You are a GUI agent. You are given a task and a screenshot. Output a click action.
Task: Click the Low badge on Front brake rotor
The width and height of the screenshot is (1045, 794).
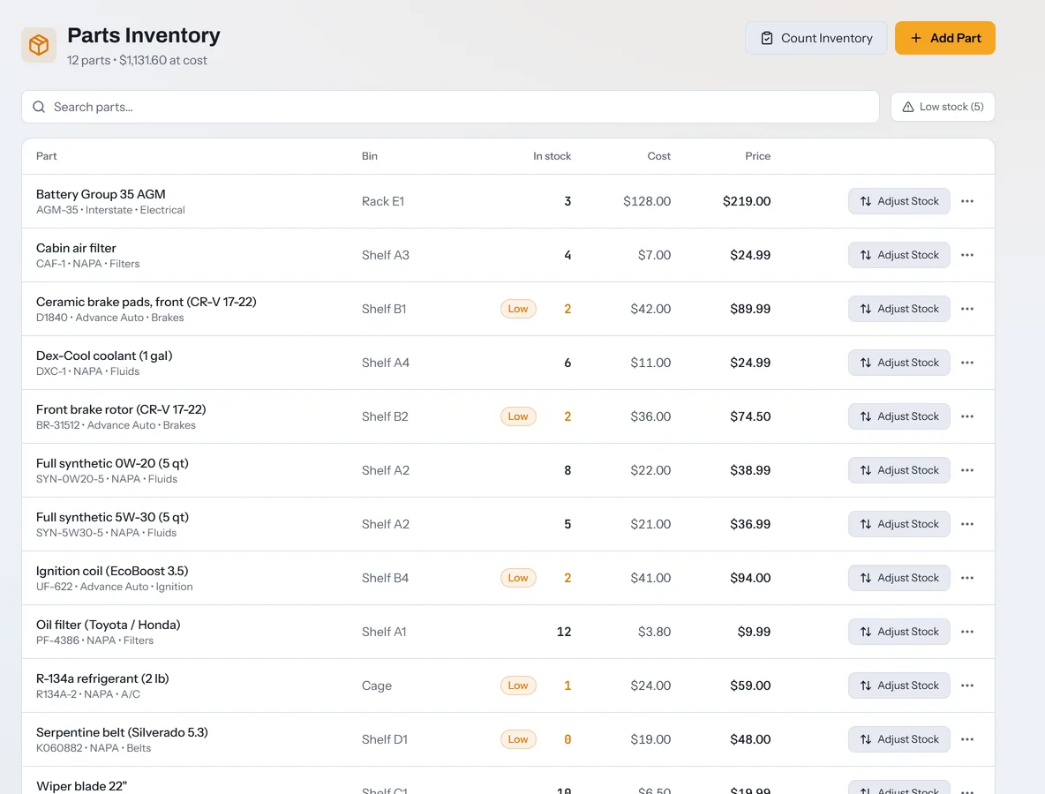pos(518,416)
